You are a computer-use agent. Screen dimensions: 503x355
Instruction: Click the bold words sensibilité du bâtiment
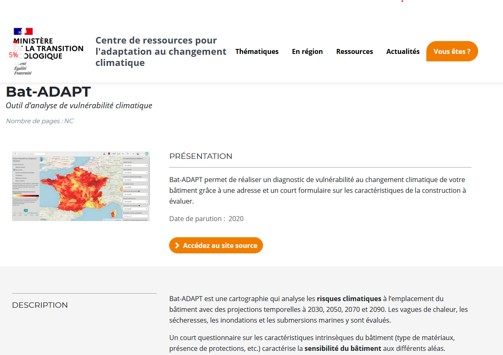[x=343, y=349]
